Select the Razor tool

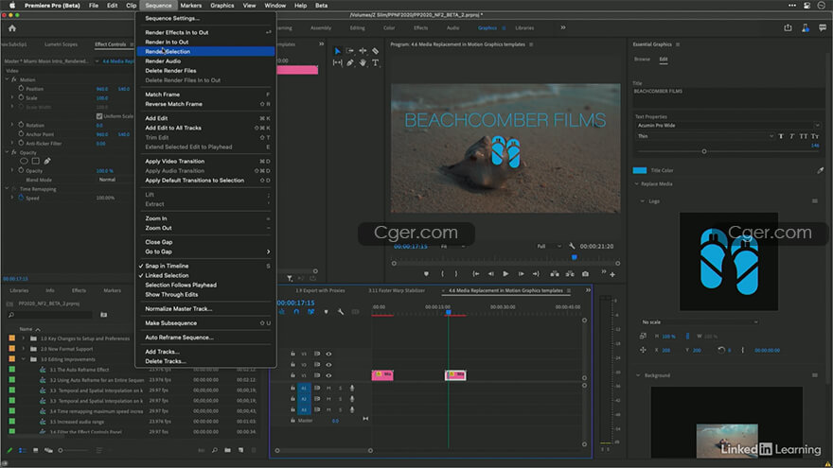375,51
